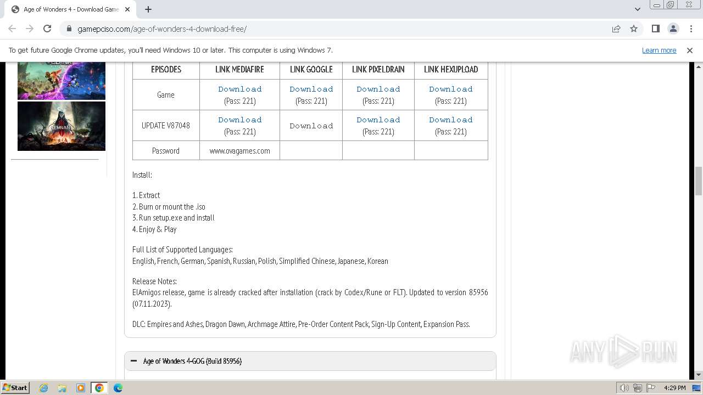Viewport: 703px width, 395px height.
Task: Download UPDATE V87048 via Mediafire
Action: pos(240,120)
